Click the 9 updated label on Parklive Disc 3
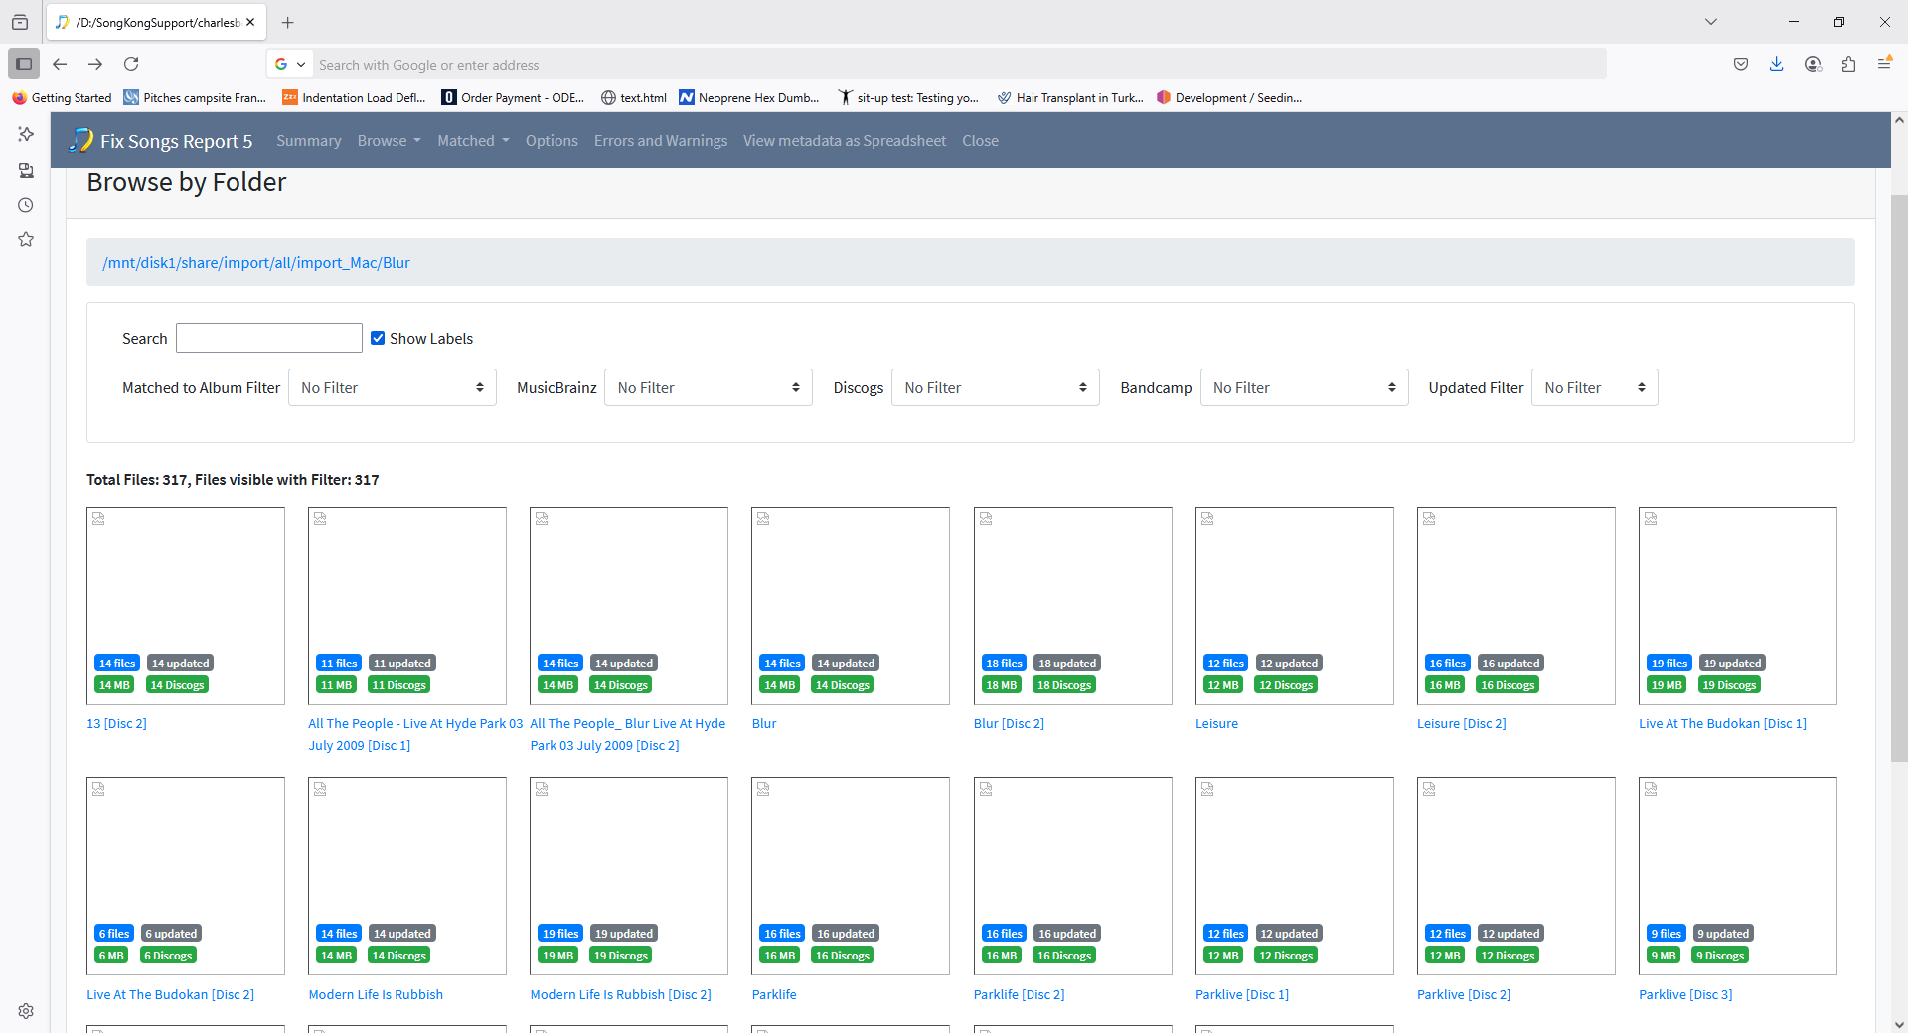Viewport: 1908px width, 1033px height. (x=1723, y=934)
